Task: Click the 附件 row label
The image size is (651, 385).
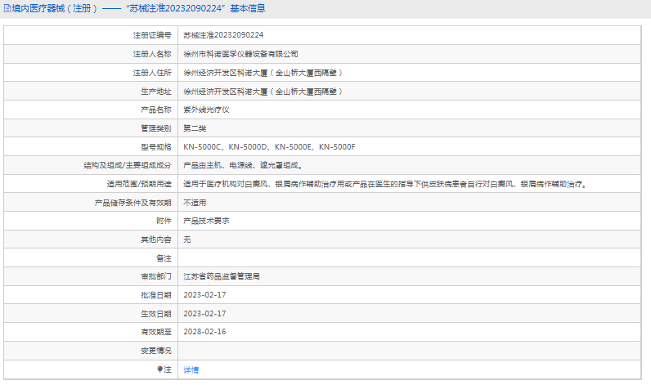Action: tap(164, 222)
